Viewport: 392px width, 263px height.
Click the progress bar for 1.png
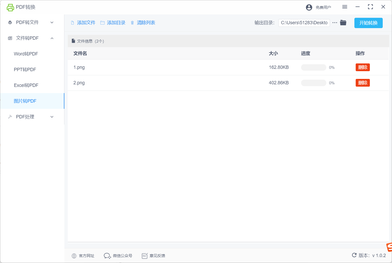[314, 67]
